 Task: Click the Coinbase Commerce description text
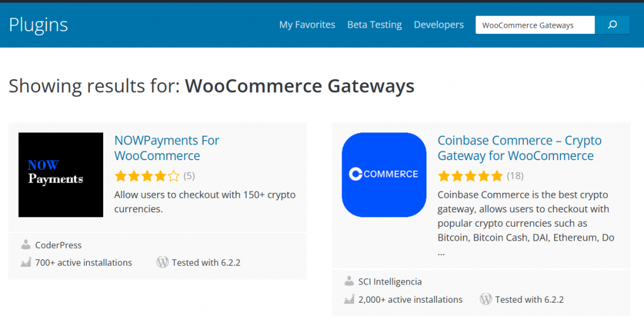coord(526,223)
